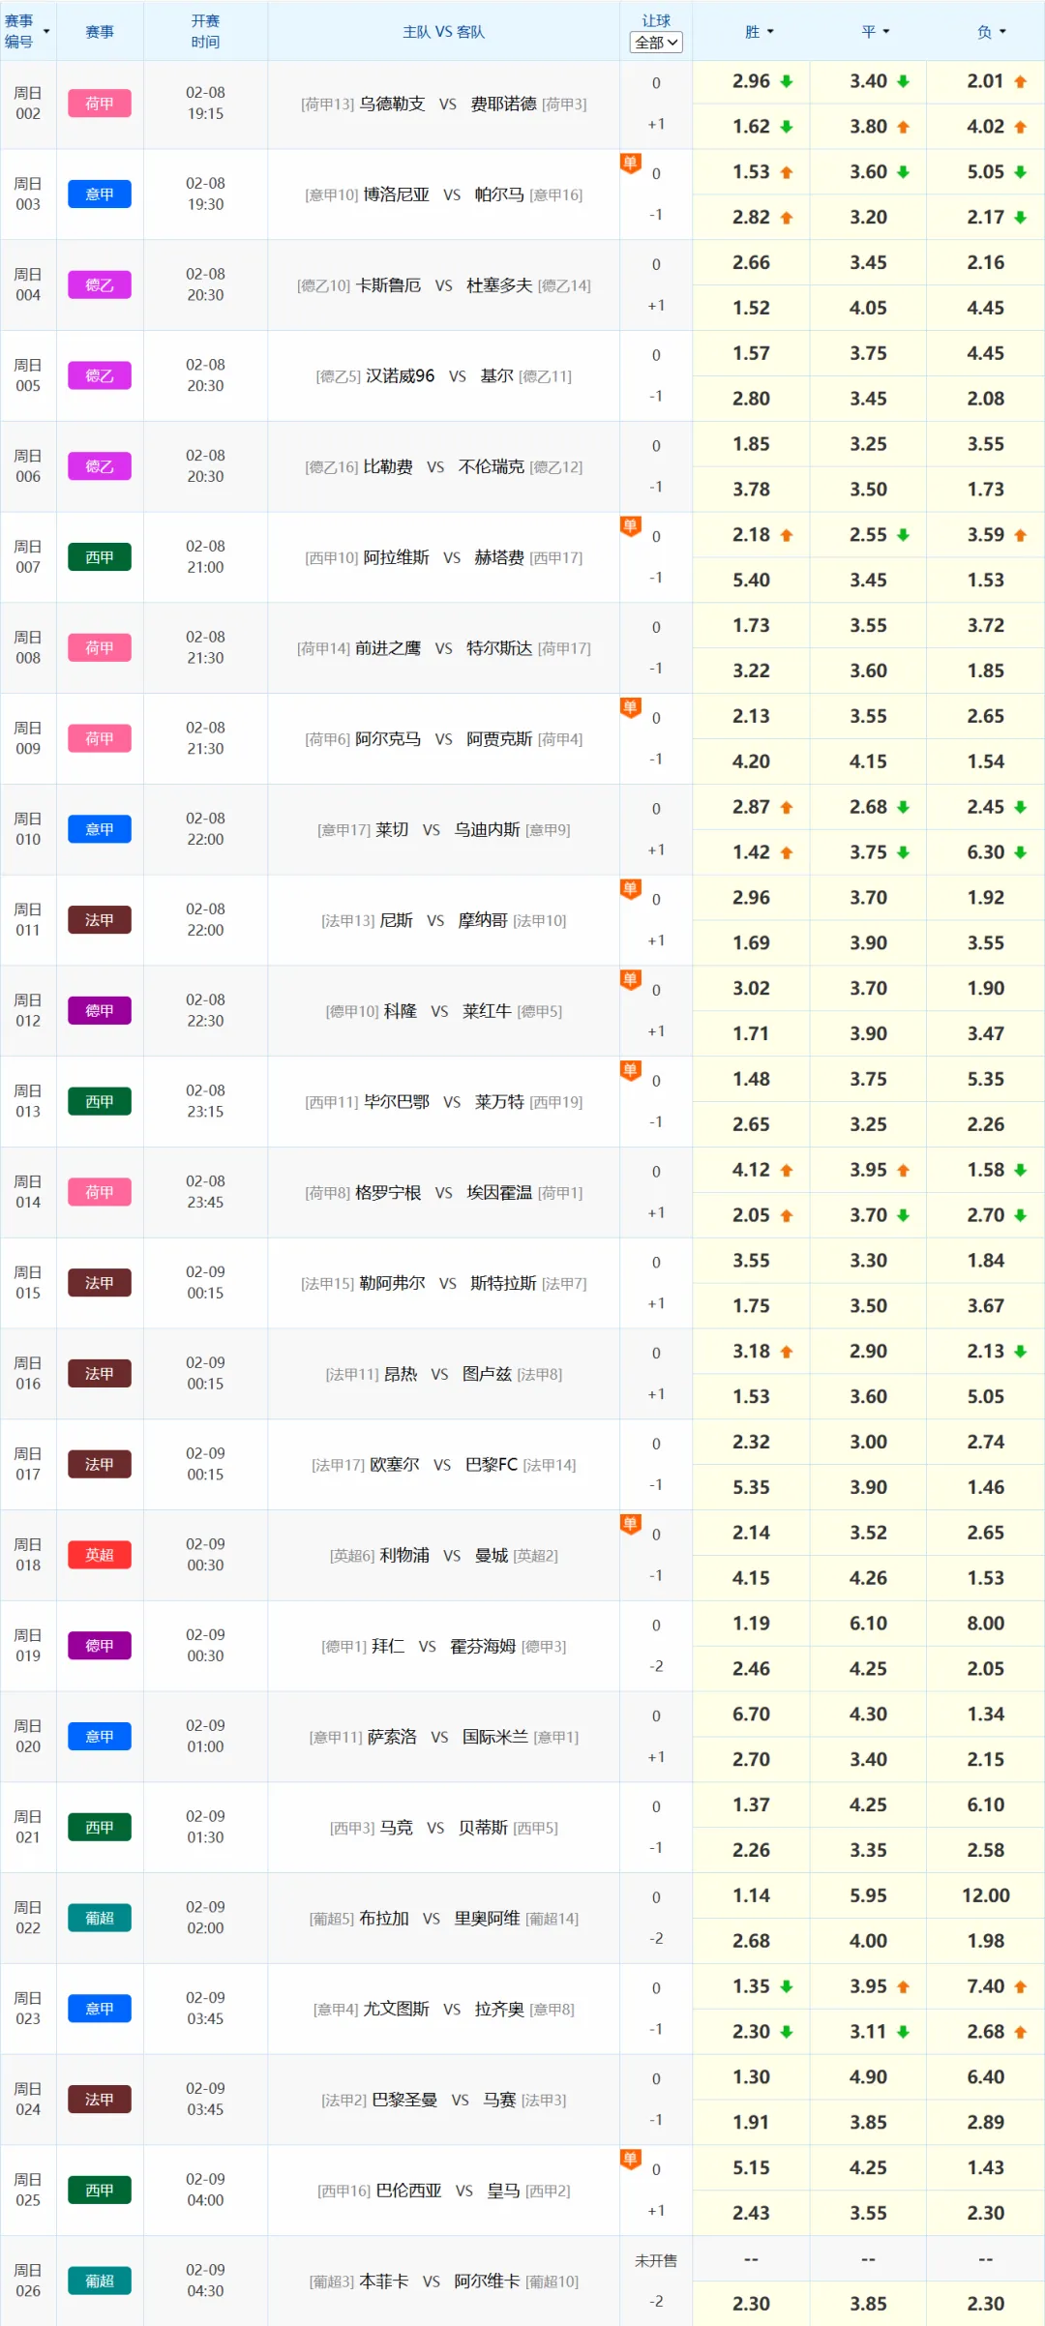
Task: Click the 单 badge on 利物浦 vs 曼城
Action: (630, 1524)
